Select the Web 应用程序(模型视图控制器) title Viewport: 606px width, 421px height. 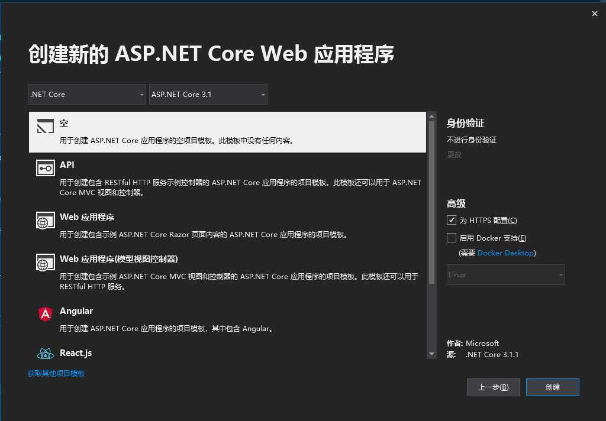(118, 259)
